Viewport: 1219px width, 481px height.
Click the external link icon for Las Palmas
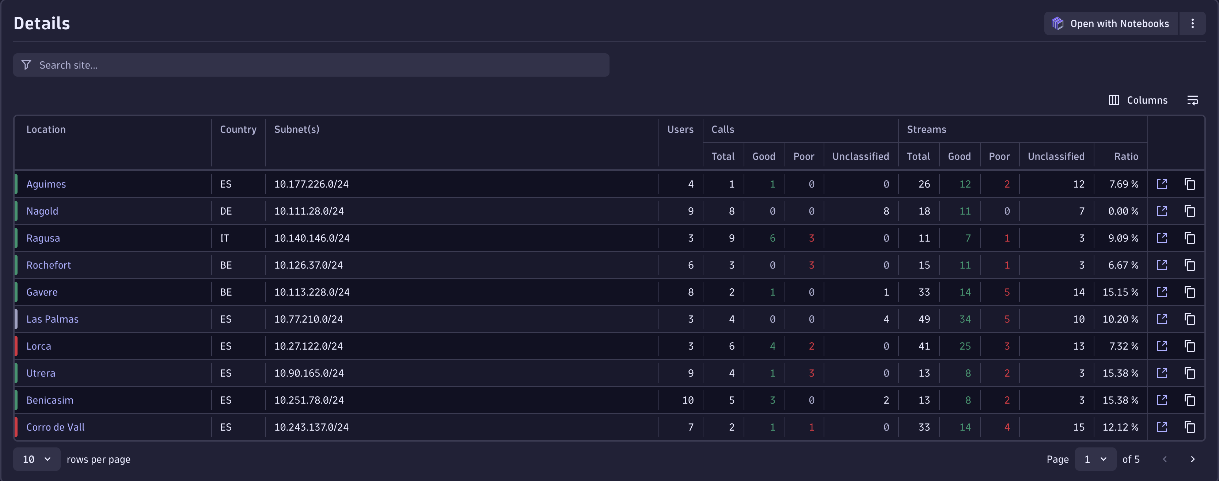[x=1163, y=319]
